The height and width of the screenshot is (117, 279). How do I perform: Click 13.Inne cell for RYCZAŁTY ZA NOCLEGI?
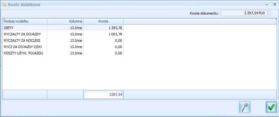[x=65, y=40]
